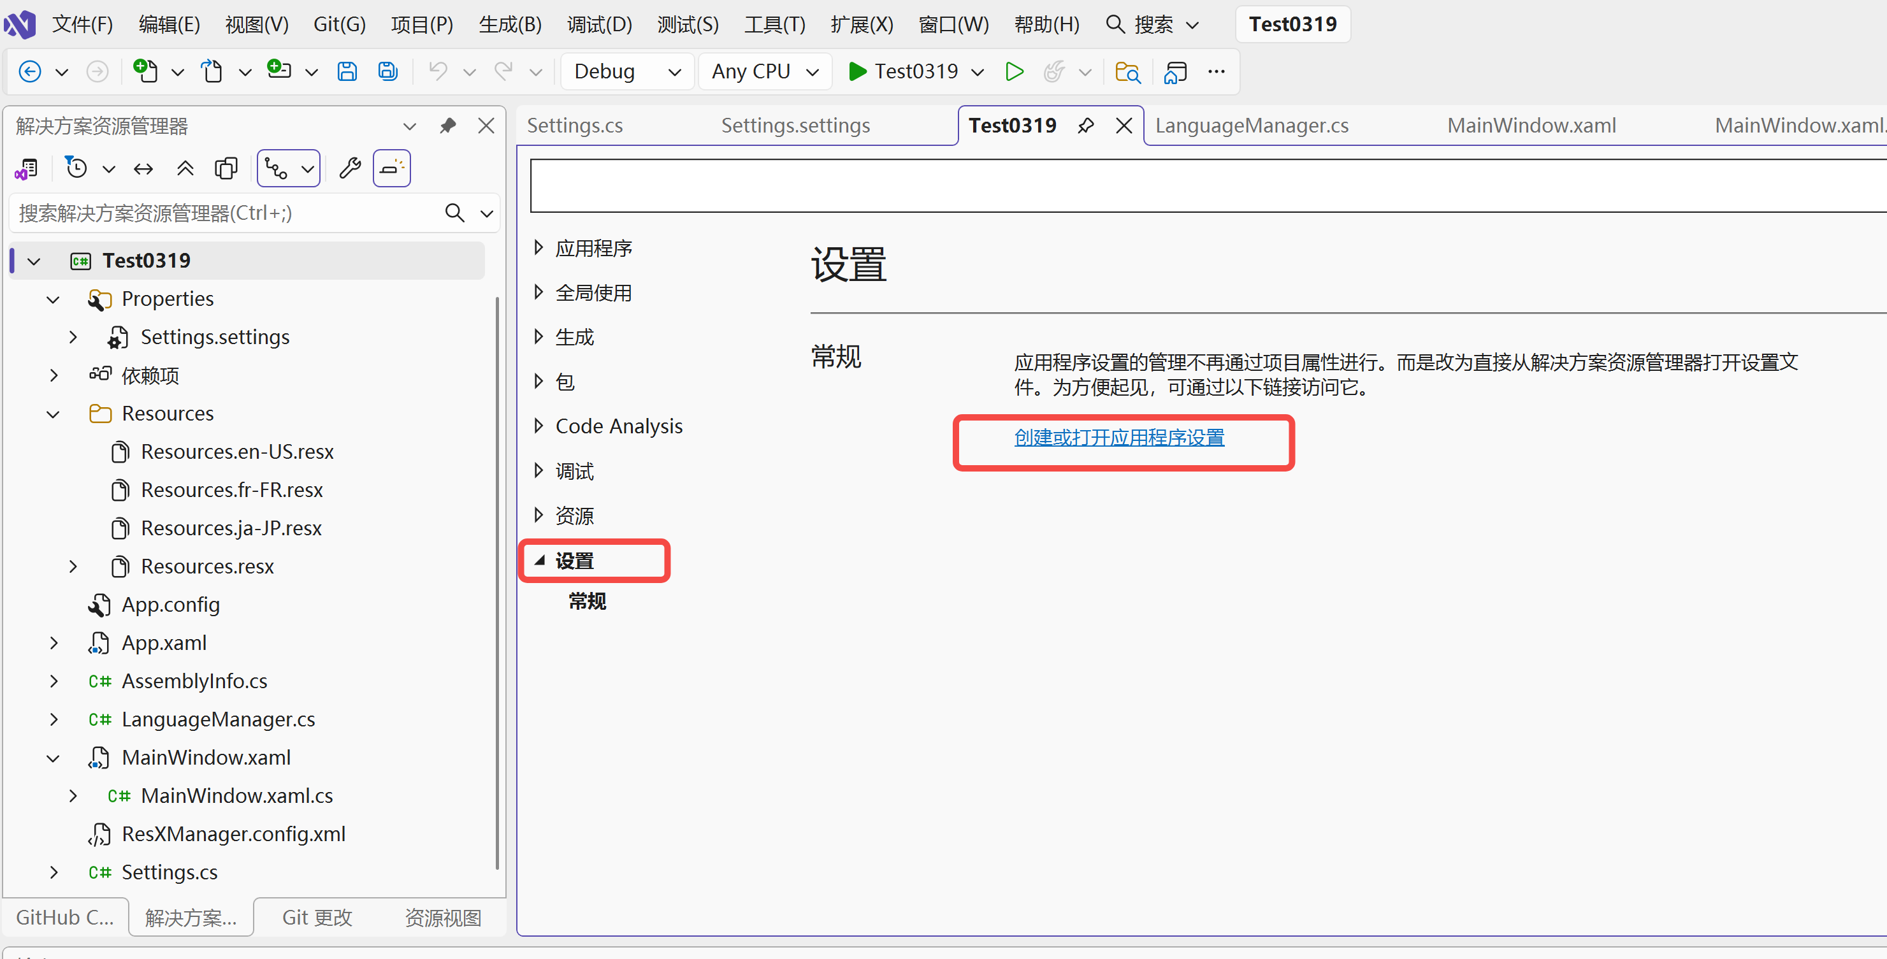This screenshot has height=959, width=1887.
Task: Click the Save All toolbar icon
Action: [x=387, y=71]
